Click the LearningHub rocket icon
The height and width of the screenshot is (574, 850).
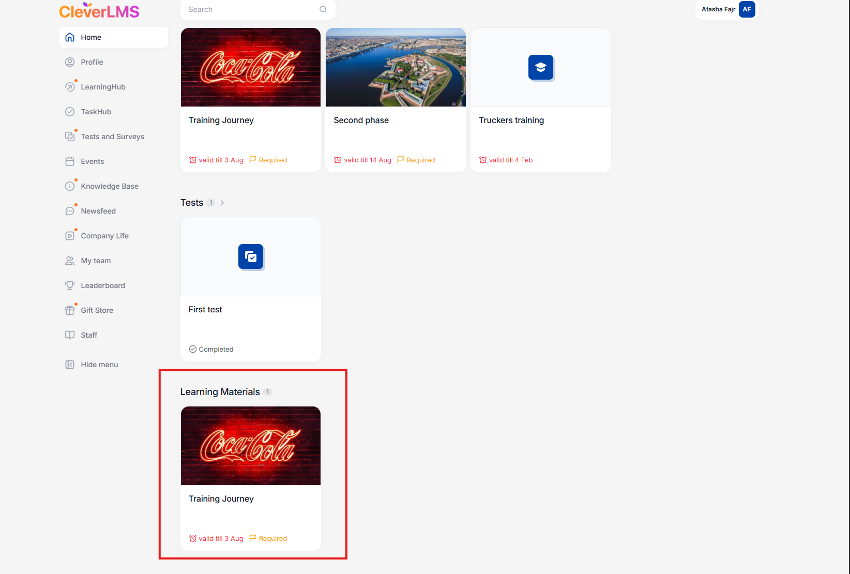pos(70,87)
